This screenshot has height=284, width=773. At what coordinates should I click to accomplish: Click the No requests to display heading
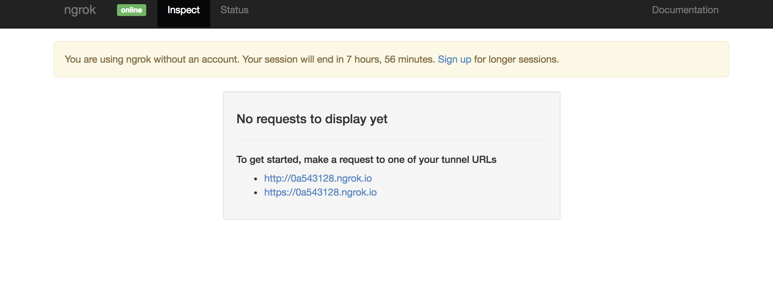(x=312, y=119)
